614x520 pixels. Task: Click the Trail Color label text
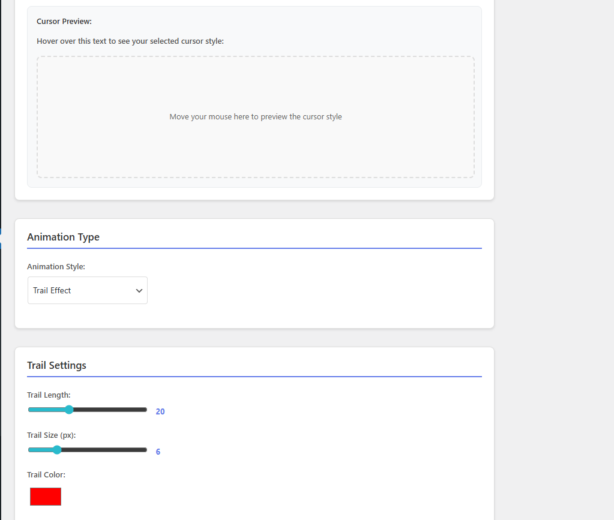click(x=46, y=474)
